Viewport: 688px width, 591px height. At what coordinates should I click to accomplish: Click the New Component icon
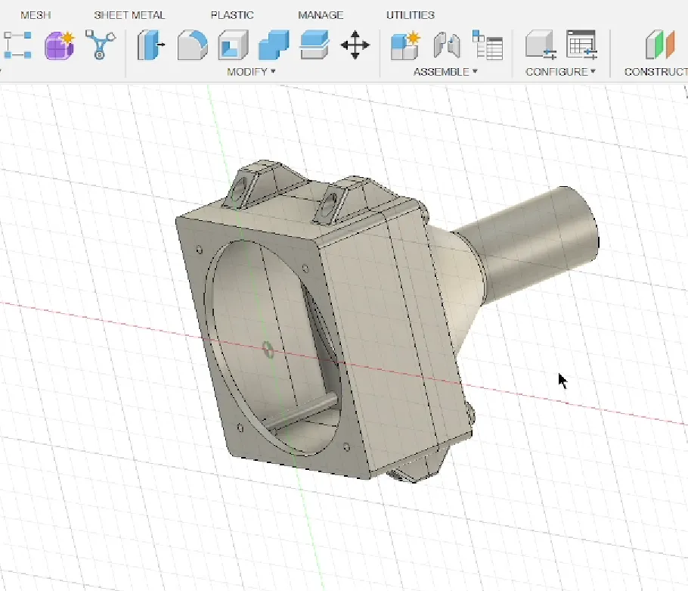pos(406,45)
